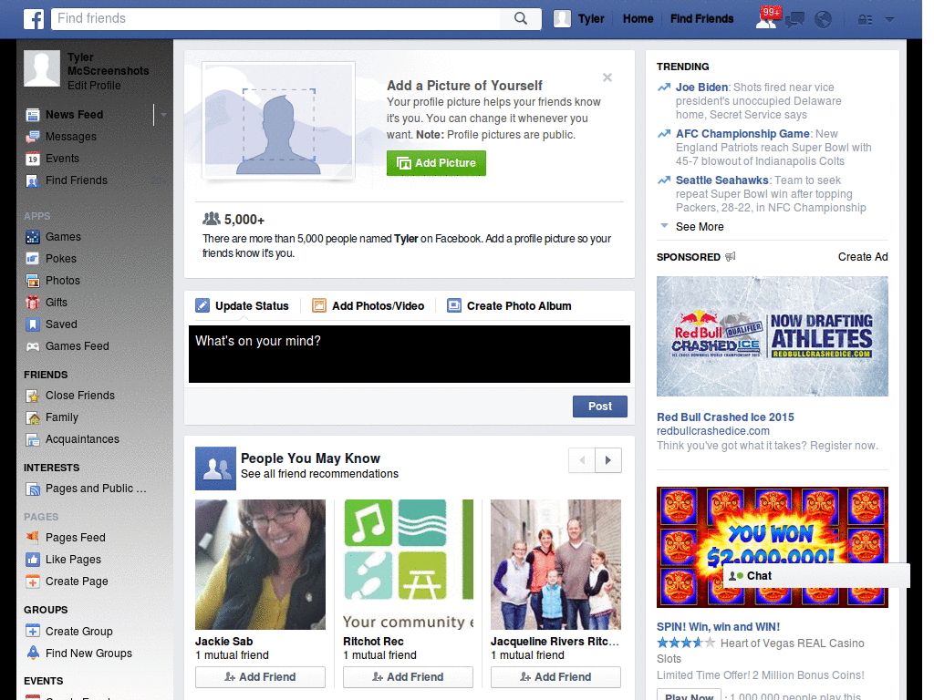Screen dimensions: 934x700
Task: Open the SPIN! Win, win and WIN! link
Action: pos(718,627)
